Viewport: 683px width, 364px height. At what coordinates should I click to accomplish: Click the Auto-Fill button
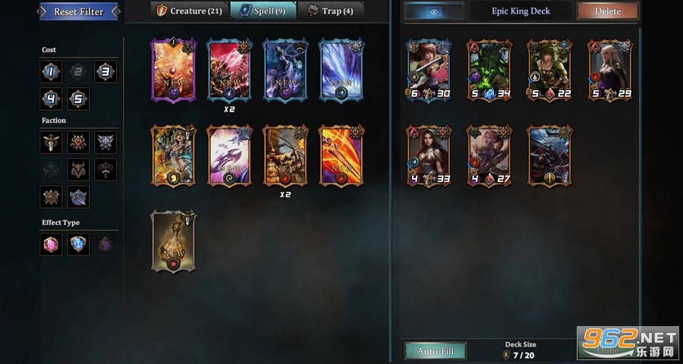436,351
